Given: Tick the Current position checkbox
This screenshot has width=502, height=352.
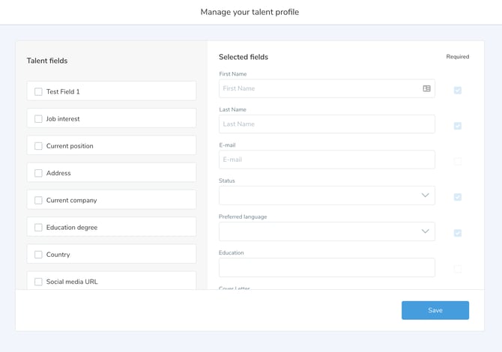Looking at the screenshot, I should pos(38,146).
